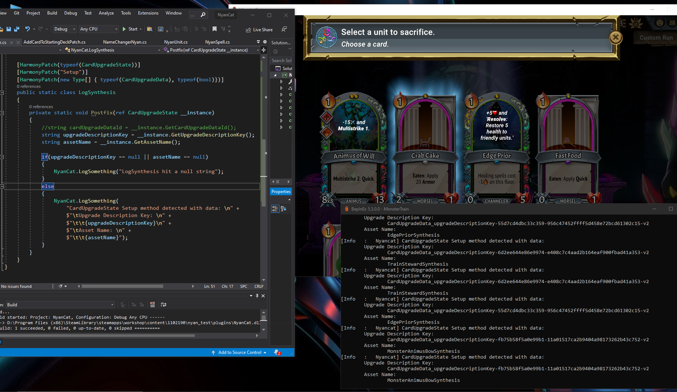
Task: Open the Project menu
Action: [33, 13]
